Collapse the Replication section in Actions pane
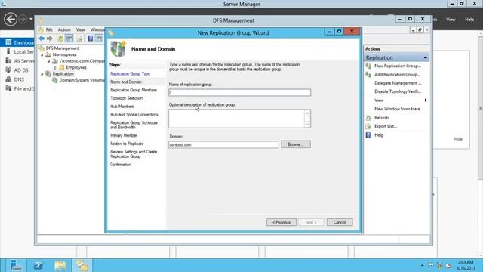Viewport: 483px width, 272px height. [425, 57]
